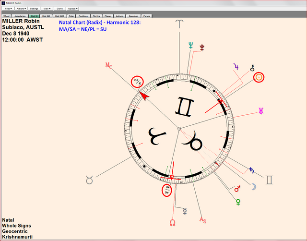Click the green Venus glyph
307x241 pixels.
(x=238, y=202)
